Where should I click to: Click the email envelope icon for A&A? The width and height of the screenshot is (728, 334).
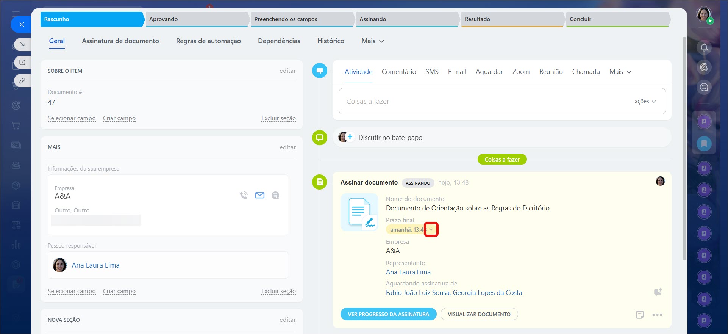point(259,195)
